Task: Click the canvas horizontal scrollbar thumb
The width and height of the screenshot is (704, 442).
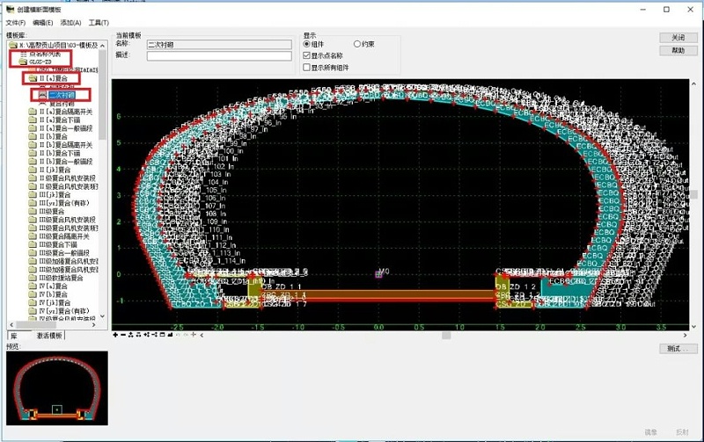Action: tap(446, 336)
